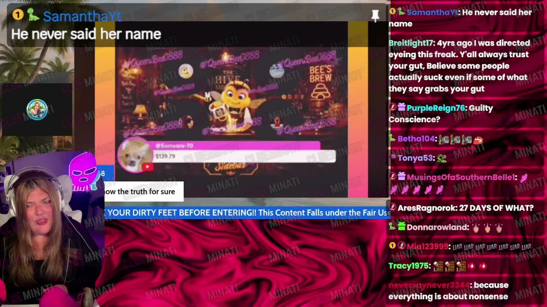This screenshot has width=547, height=307.
Task: Click the caption "ow the truth for sure"
Action: [x=140, y=191]
